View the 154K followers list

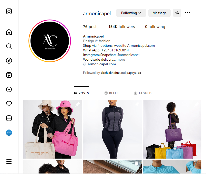pyautogui.click(x=121, y=27)
